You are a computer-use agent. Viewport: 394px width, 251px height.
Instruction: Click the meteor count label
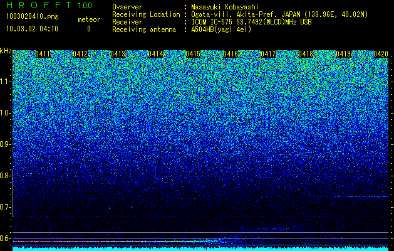(89, 19)
